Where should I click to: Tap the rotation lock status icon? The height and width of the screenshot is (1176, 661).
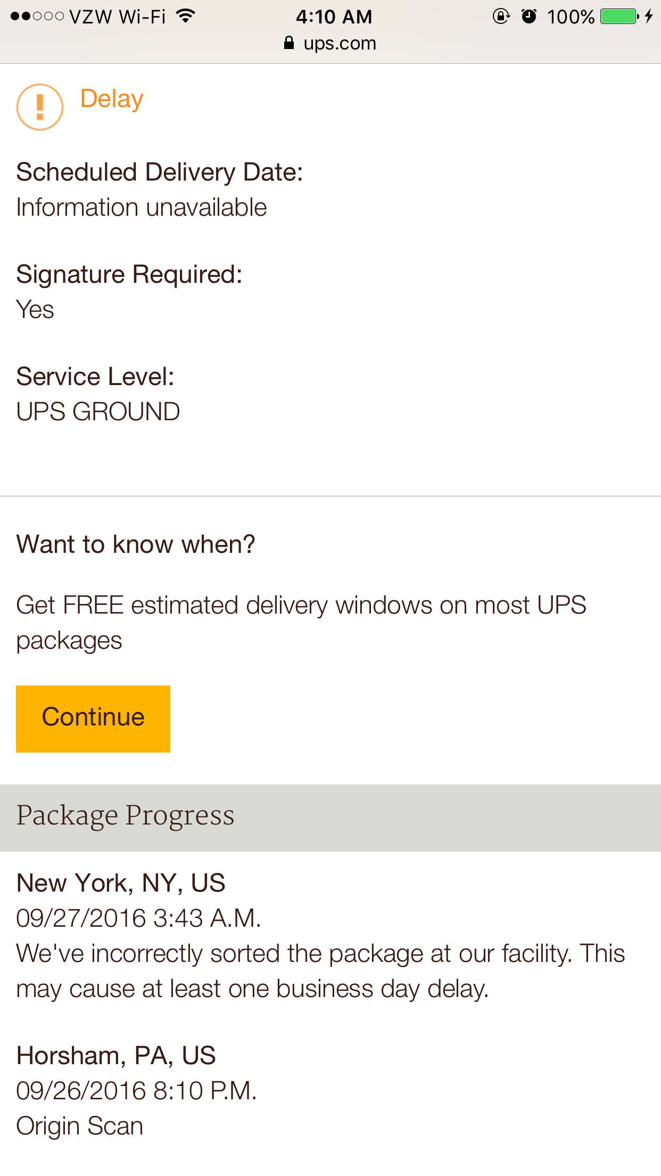click(x=501, y=17)
